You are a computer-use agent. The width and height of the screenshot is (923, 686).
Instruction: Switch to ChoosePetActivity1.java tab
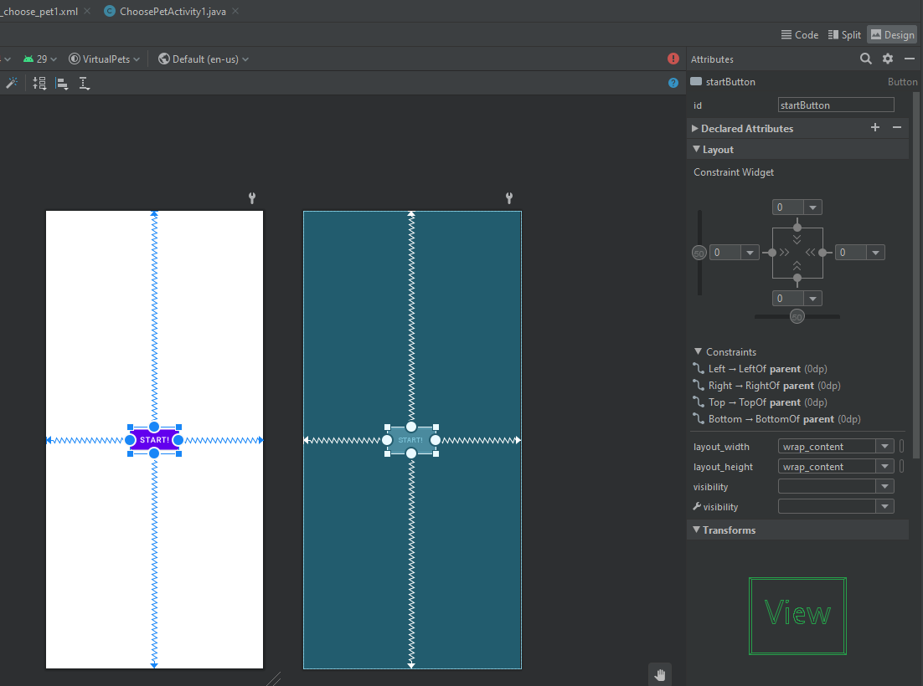[x=172, y=11]
